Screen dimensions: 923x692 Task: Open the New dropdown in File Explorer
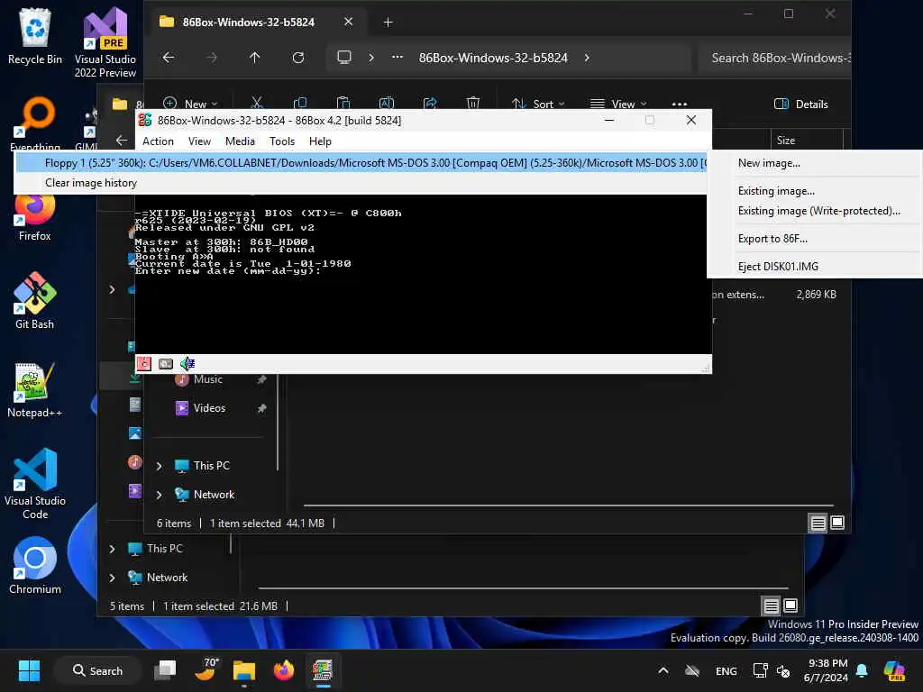pos(190,104)
